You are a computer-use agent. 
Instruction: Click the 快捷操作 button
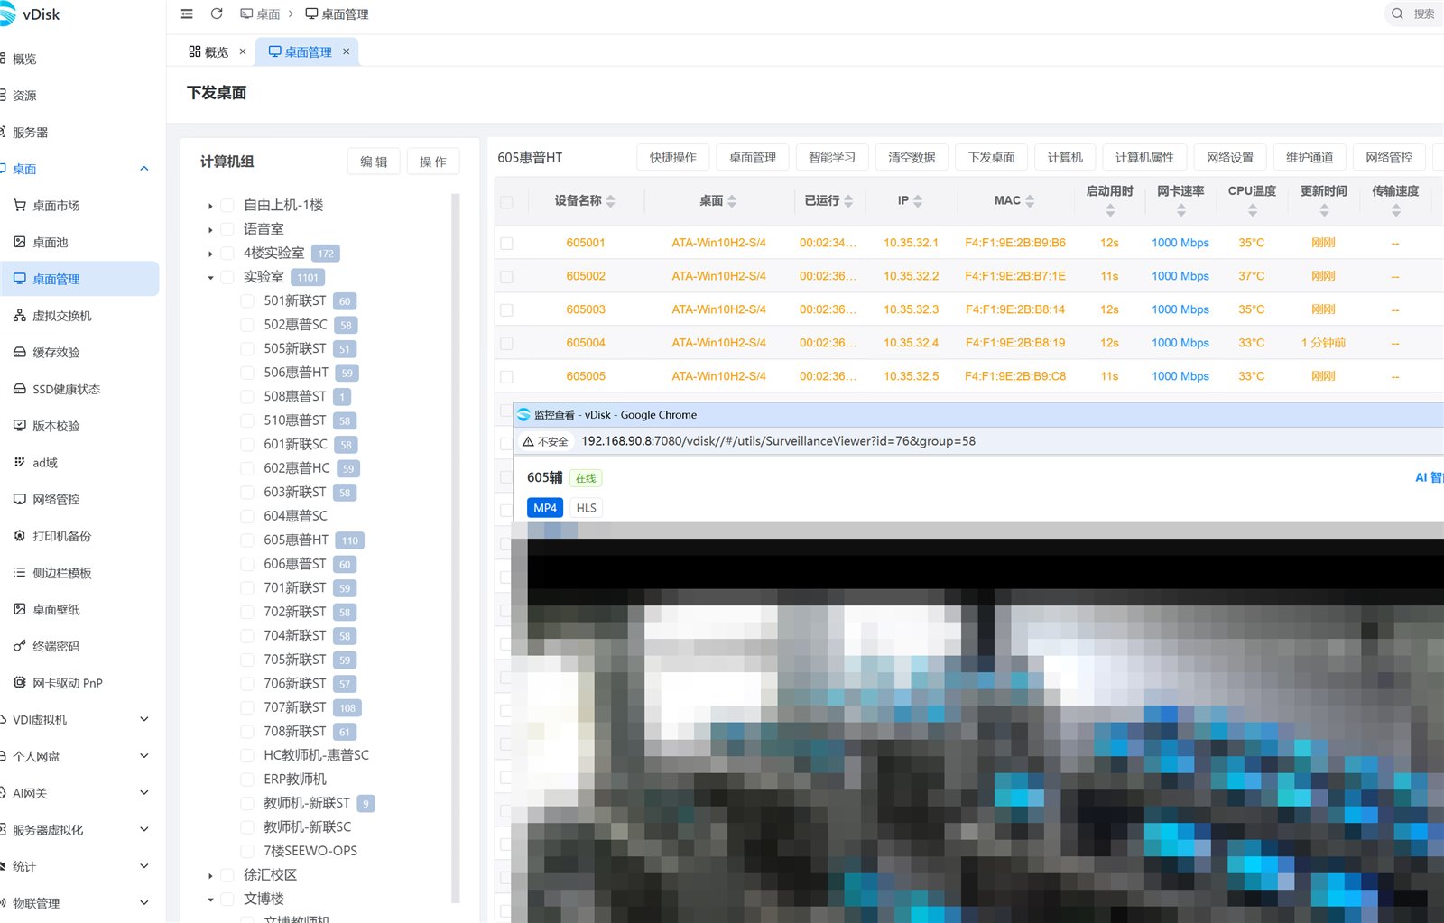coord(673,157)
